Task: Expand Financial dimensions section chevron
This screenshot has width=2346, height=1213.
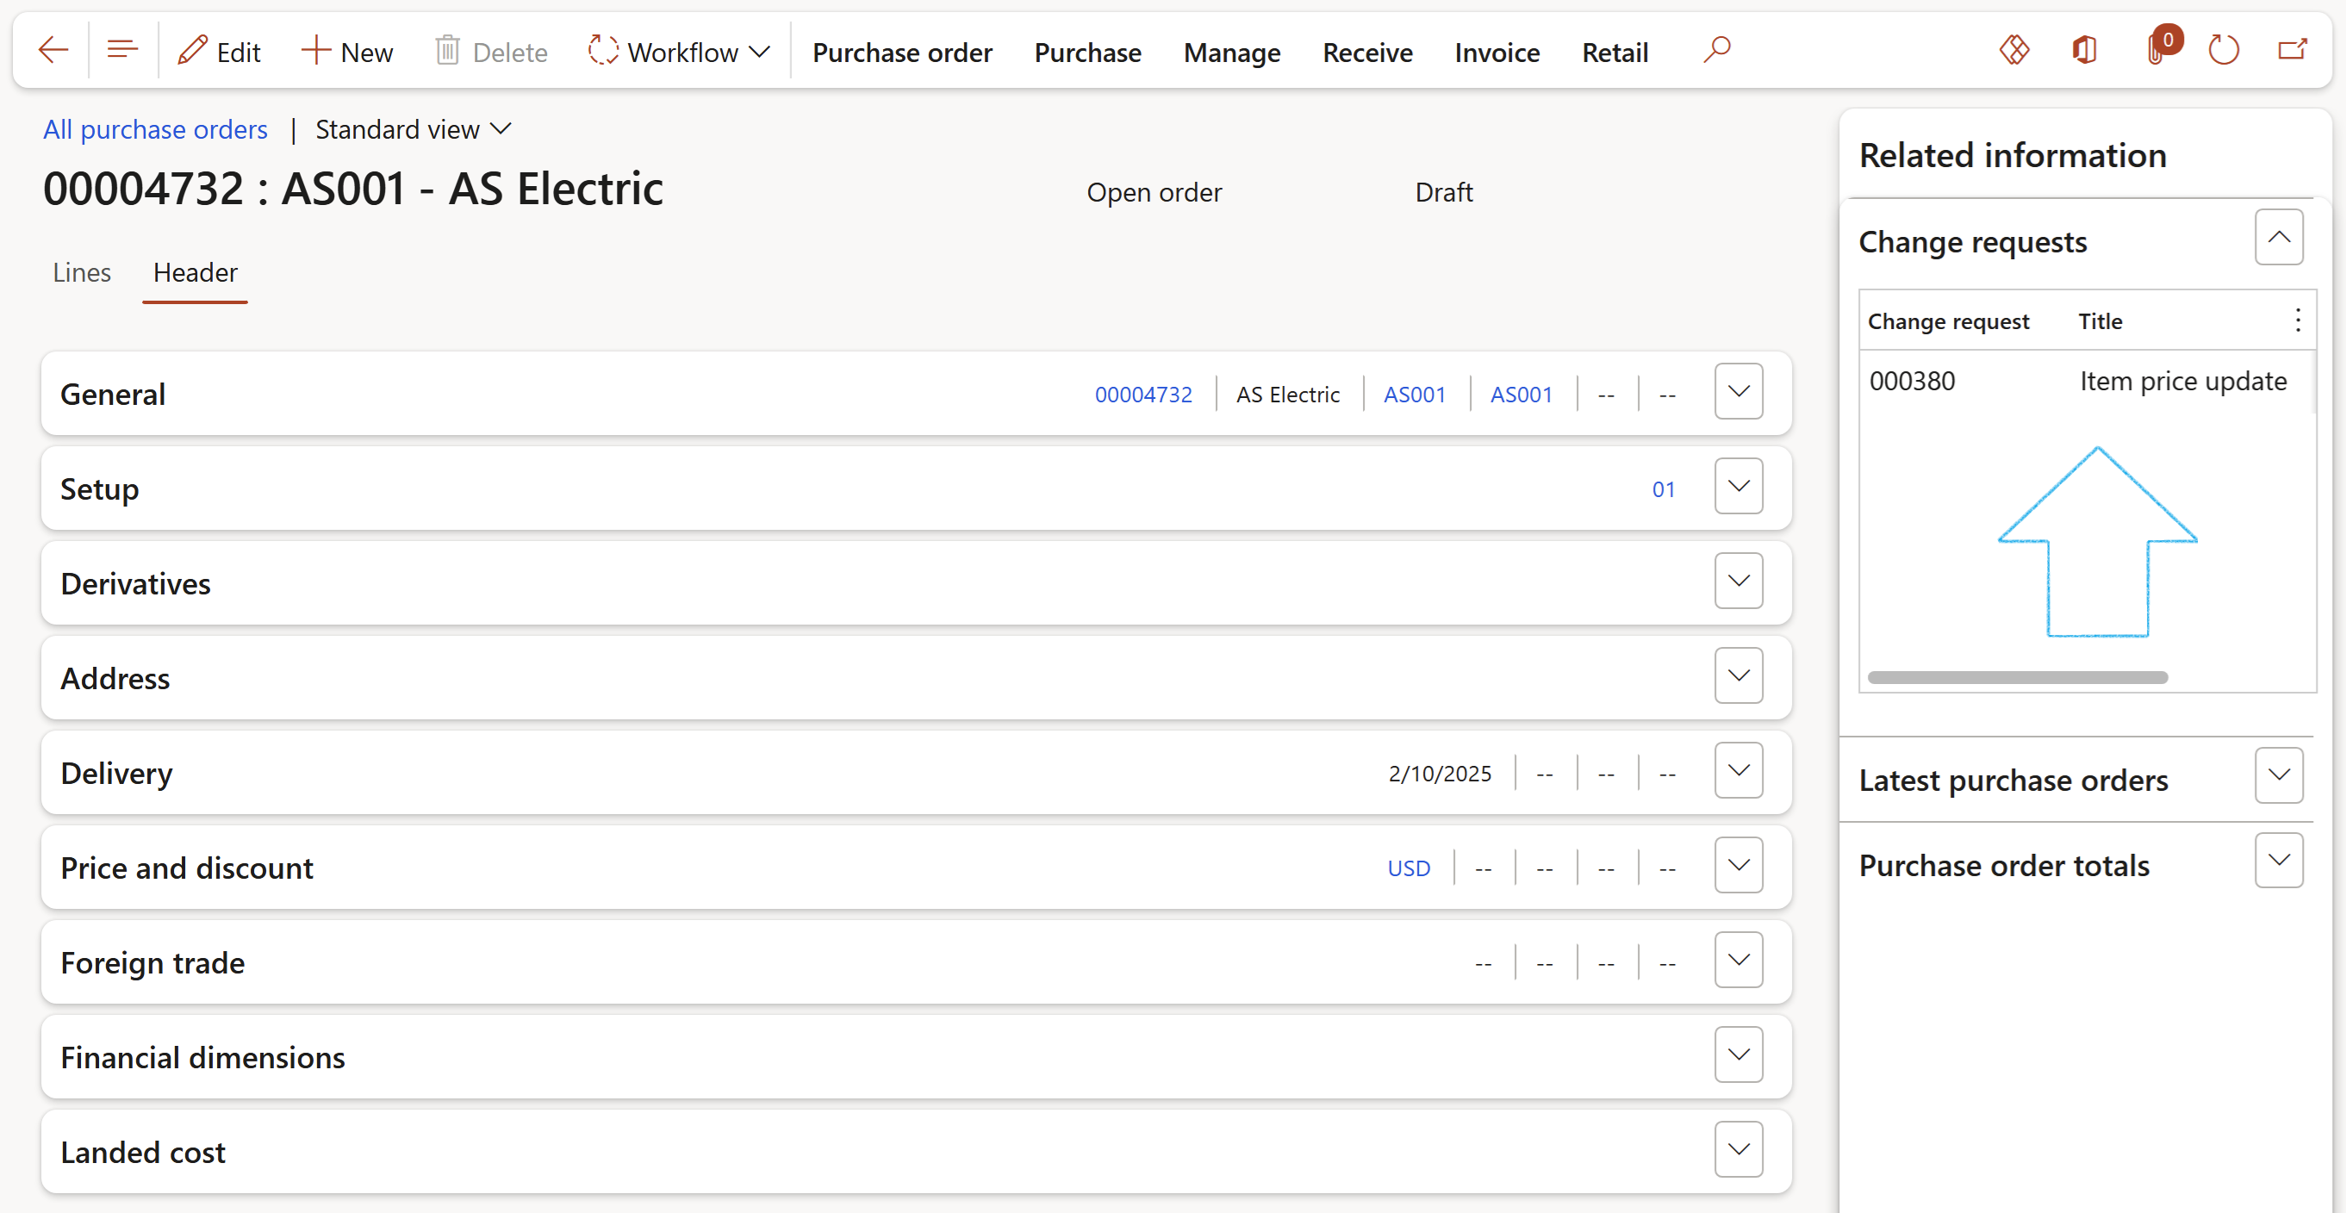Action: 1739,1054
